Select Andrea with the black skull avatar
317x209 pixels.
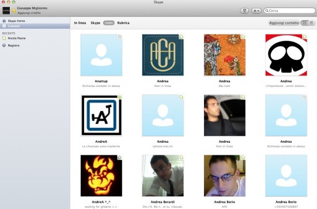286,55
